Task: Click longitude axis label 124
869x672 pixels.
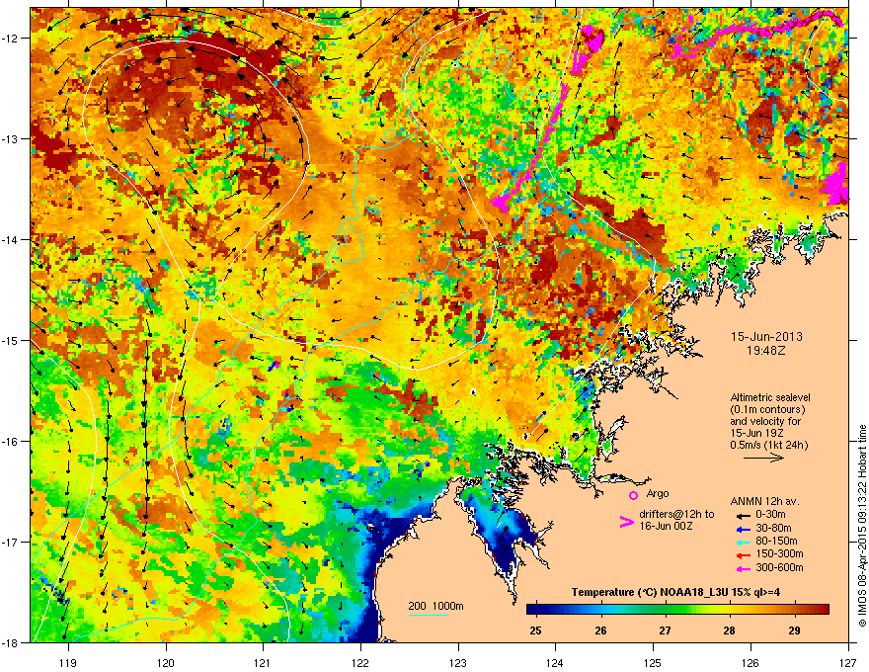Action: [x=555, y=662]
